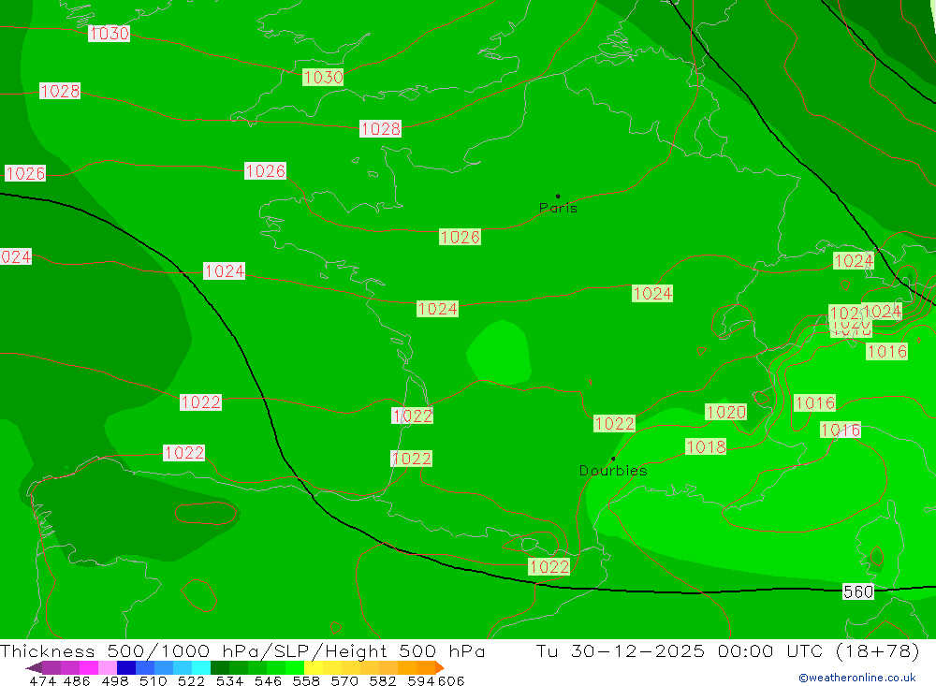This screenshot has width=936, height=686.
Task: Click the orange right arrow of the legend
Action: [440, 667]
